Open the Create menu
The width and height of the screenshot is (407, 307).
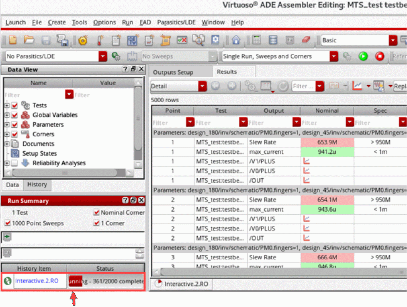point(57,23)
